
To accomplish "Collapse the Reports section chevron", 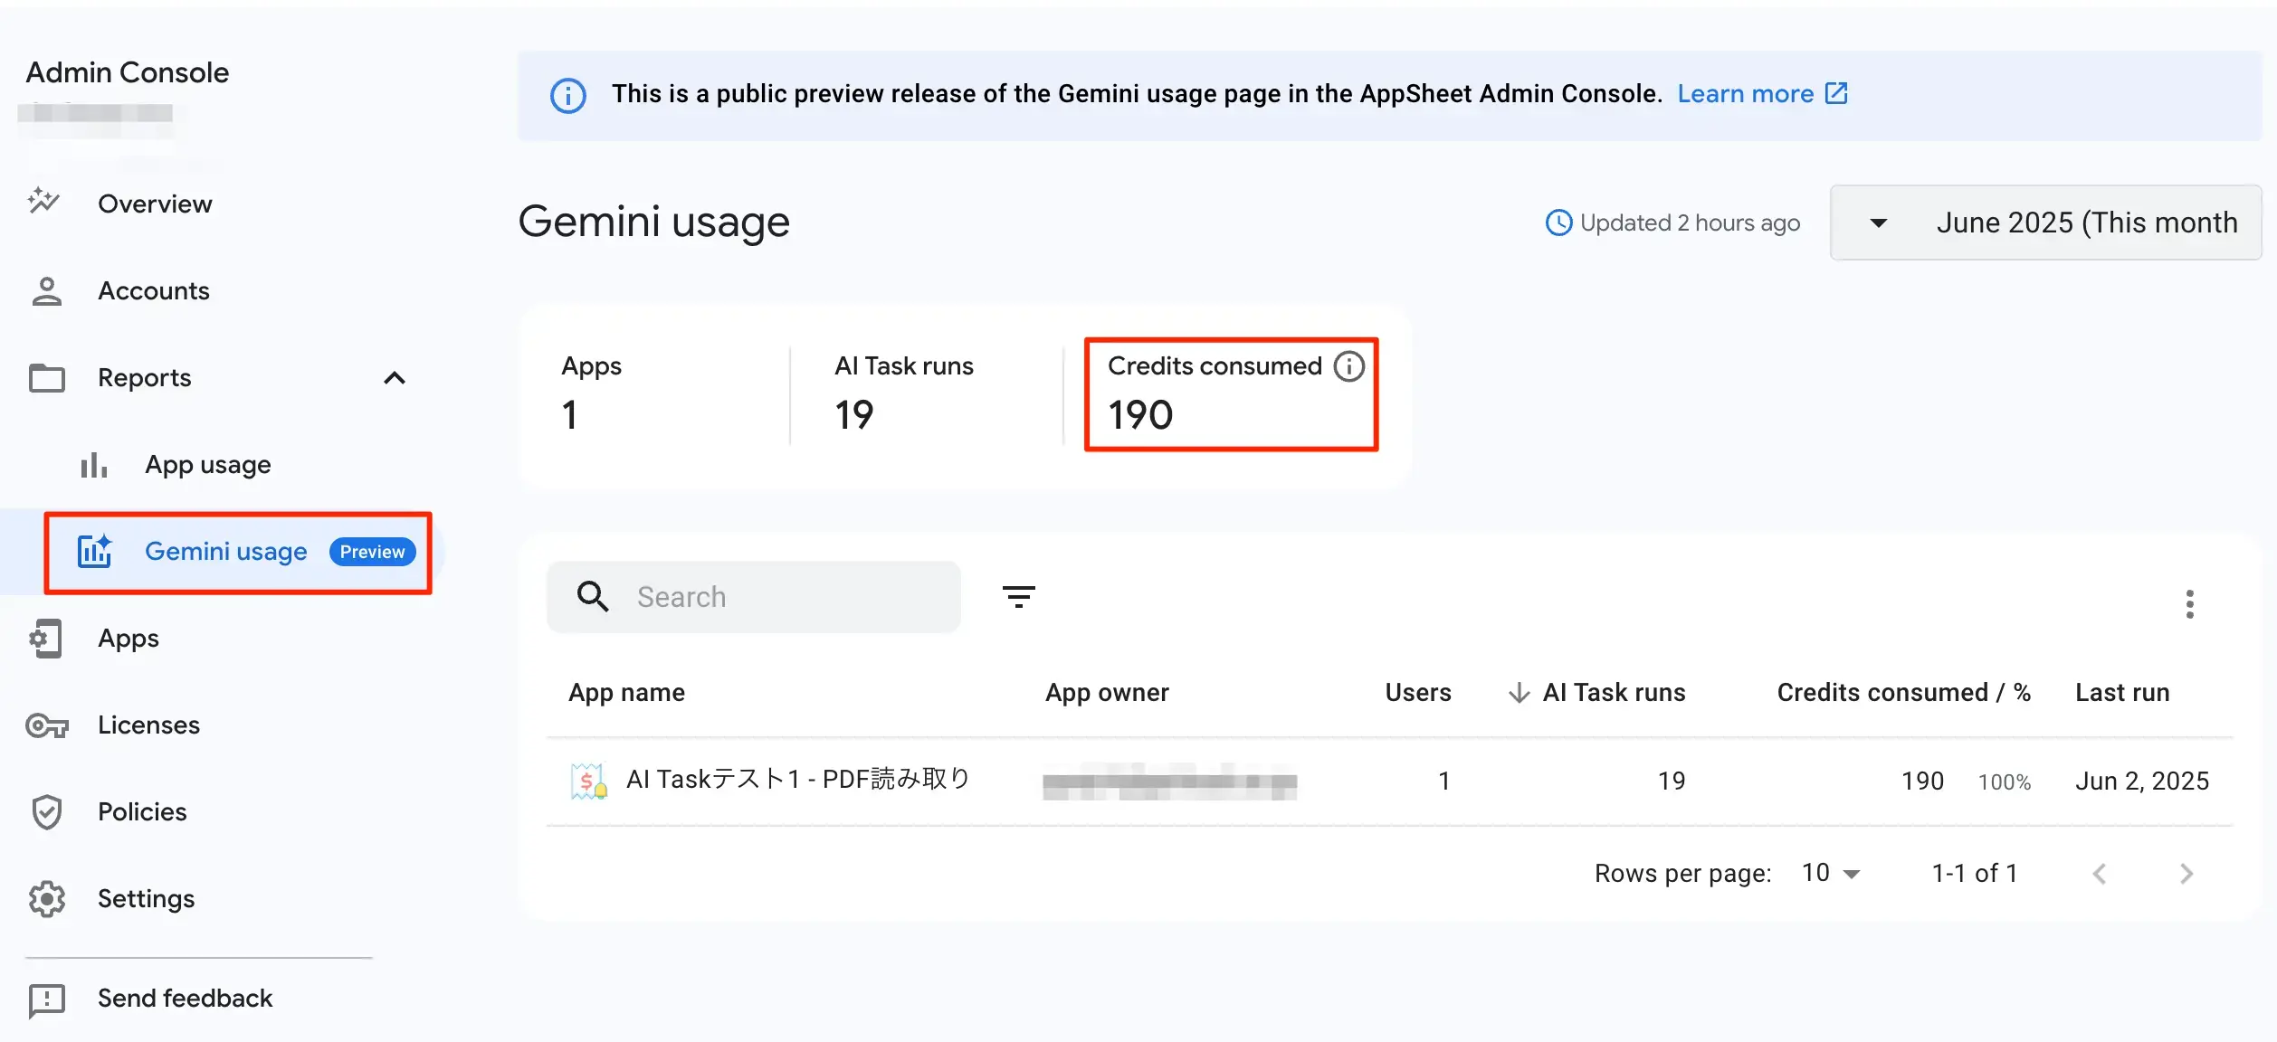I will (395, 378).
